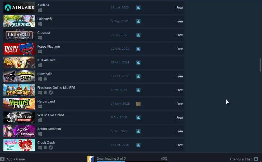Click the Crossout review thumbs-up icon
This screenshot has height=162, width=262.
coord(138,35)
